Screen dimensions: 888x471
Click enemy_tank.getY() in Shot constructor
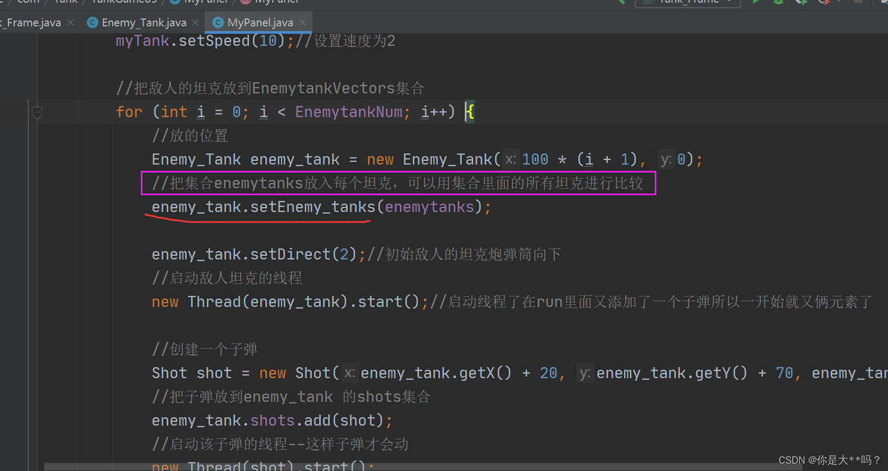(x=672, y=373)
